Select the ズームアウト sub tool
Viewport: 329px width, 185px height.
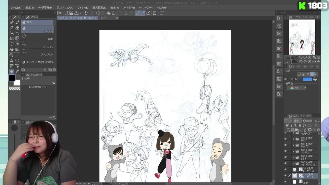38,53
